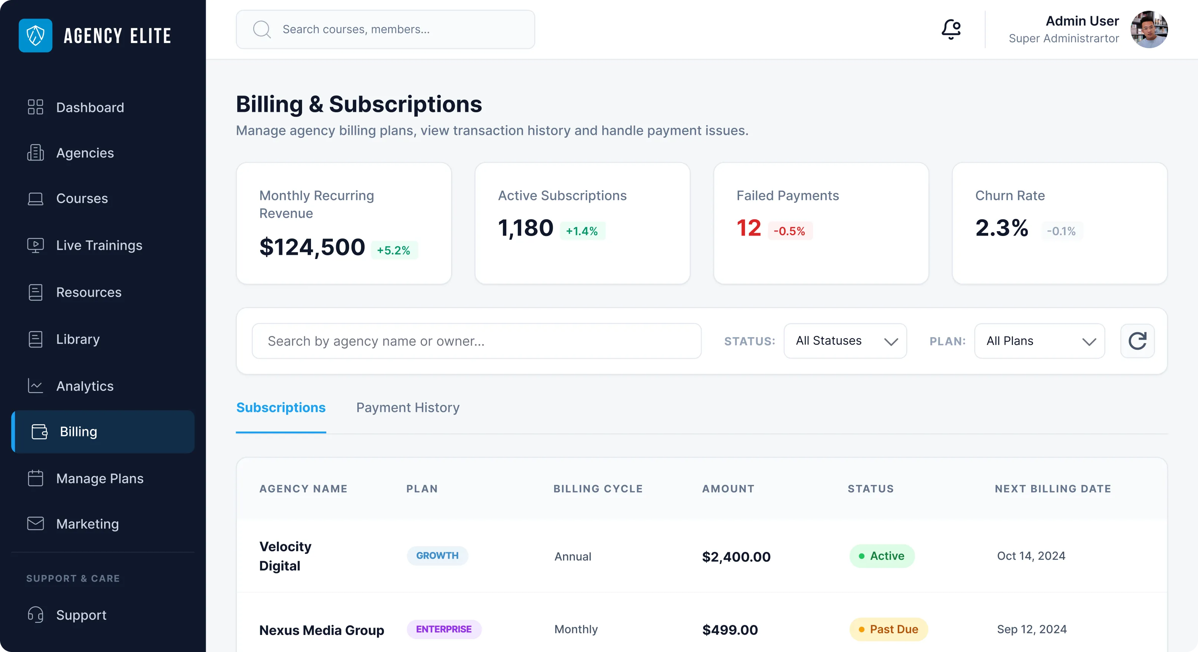Click the Admin User name

point(1082,21)
